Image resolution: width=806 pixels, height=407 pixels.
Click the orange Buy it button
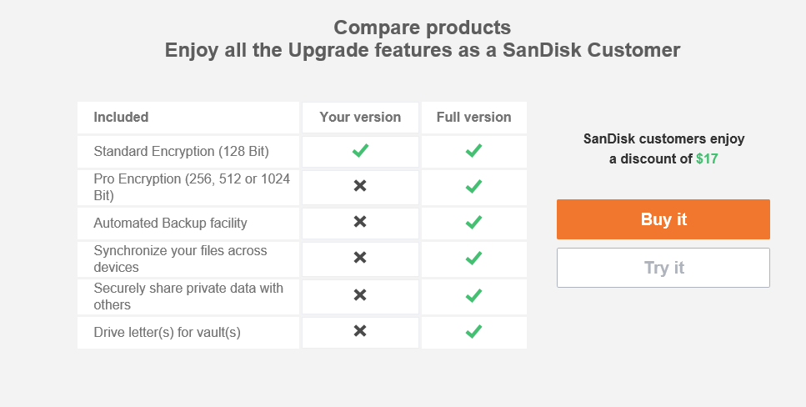(x=663, y=219)
